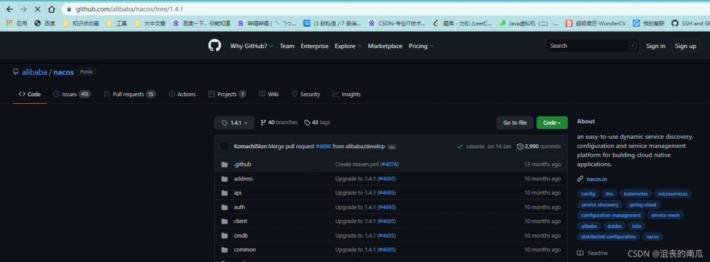Click the GitHub search field

click(x=588, y=46)
